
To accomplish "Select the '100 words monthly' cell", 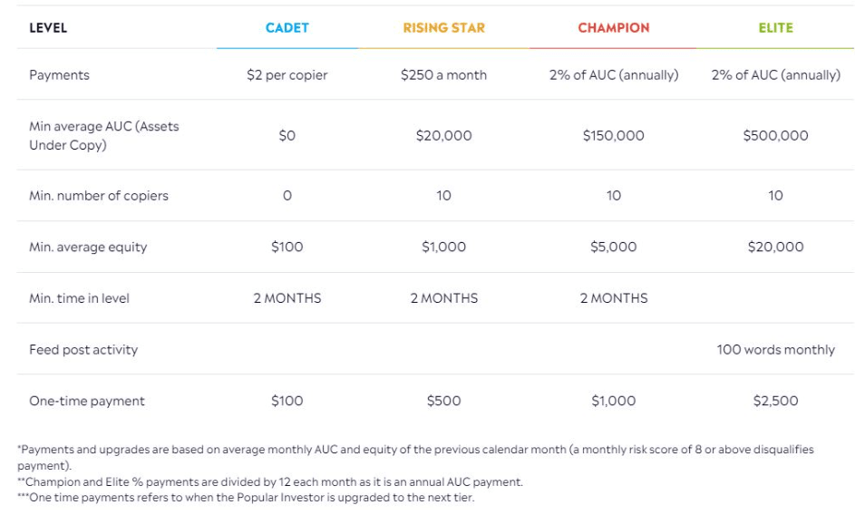I will tap(775, 350).
